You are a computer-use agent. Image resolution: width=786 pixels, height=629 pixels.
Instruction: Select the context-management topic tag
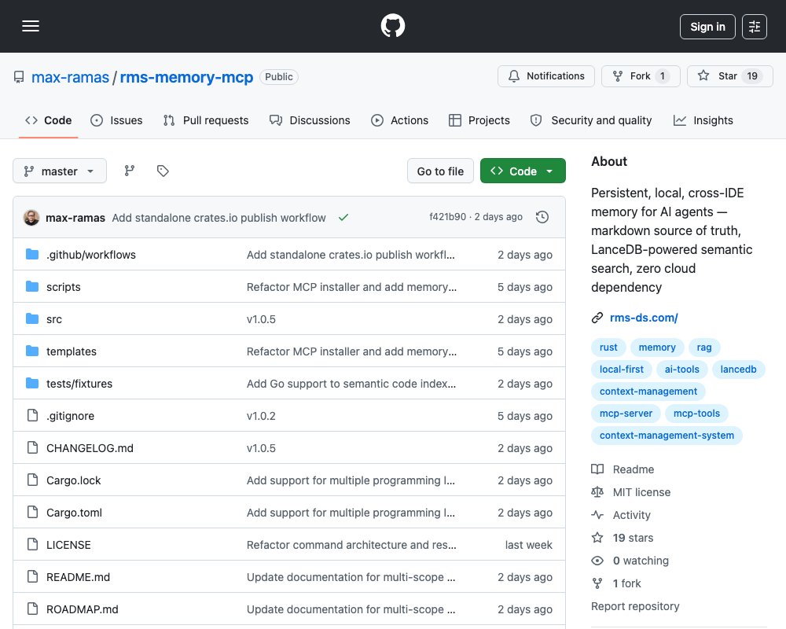coord(648,392)
